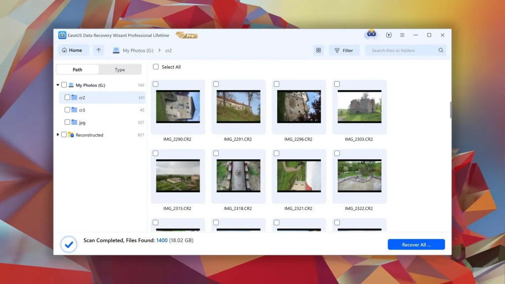The width and height of the screenshot is (505, 284).
Task: Check the Select All checkbox
Action: [156, 67]
